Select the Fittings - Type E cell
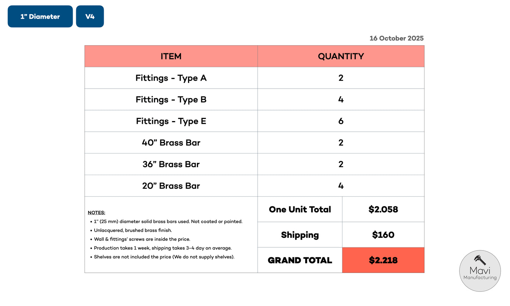510x306 pixels. pyautogui.click(x=171, y=121)
